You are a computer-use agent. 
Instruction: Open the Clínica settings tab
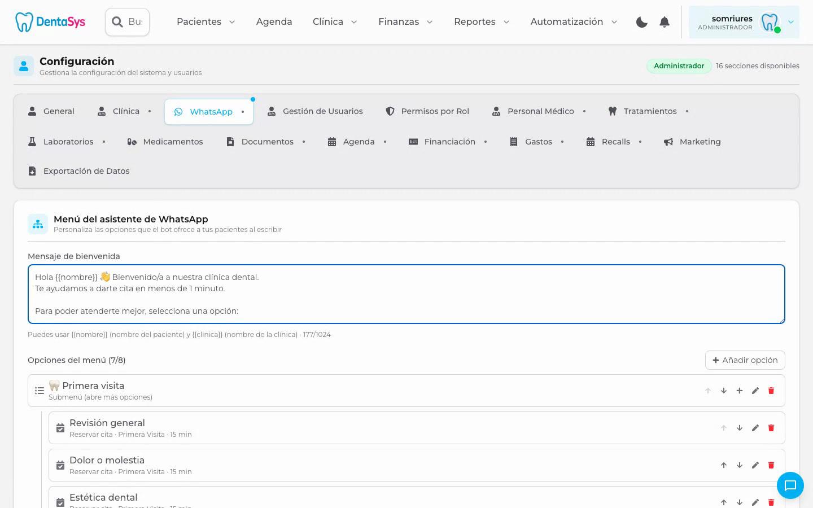pyautogui.click(x=125, y=111)
